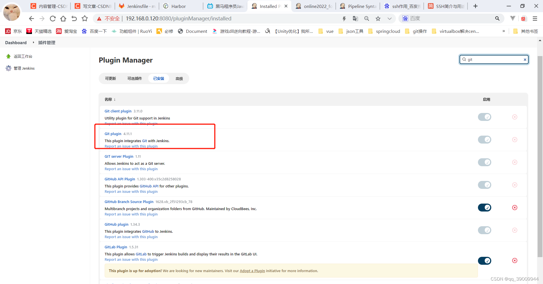Open the vue bookmark folder

pyautogui.click(x=326, y=31)
